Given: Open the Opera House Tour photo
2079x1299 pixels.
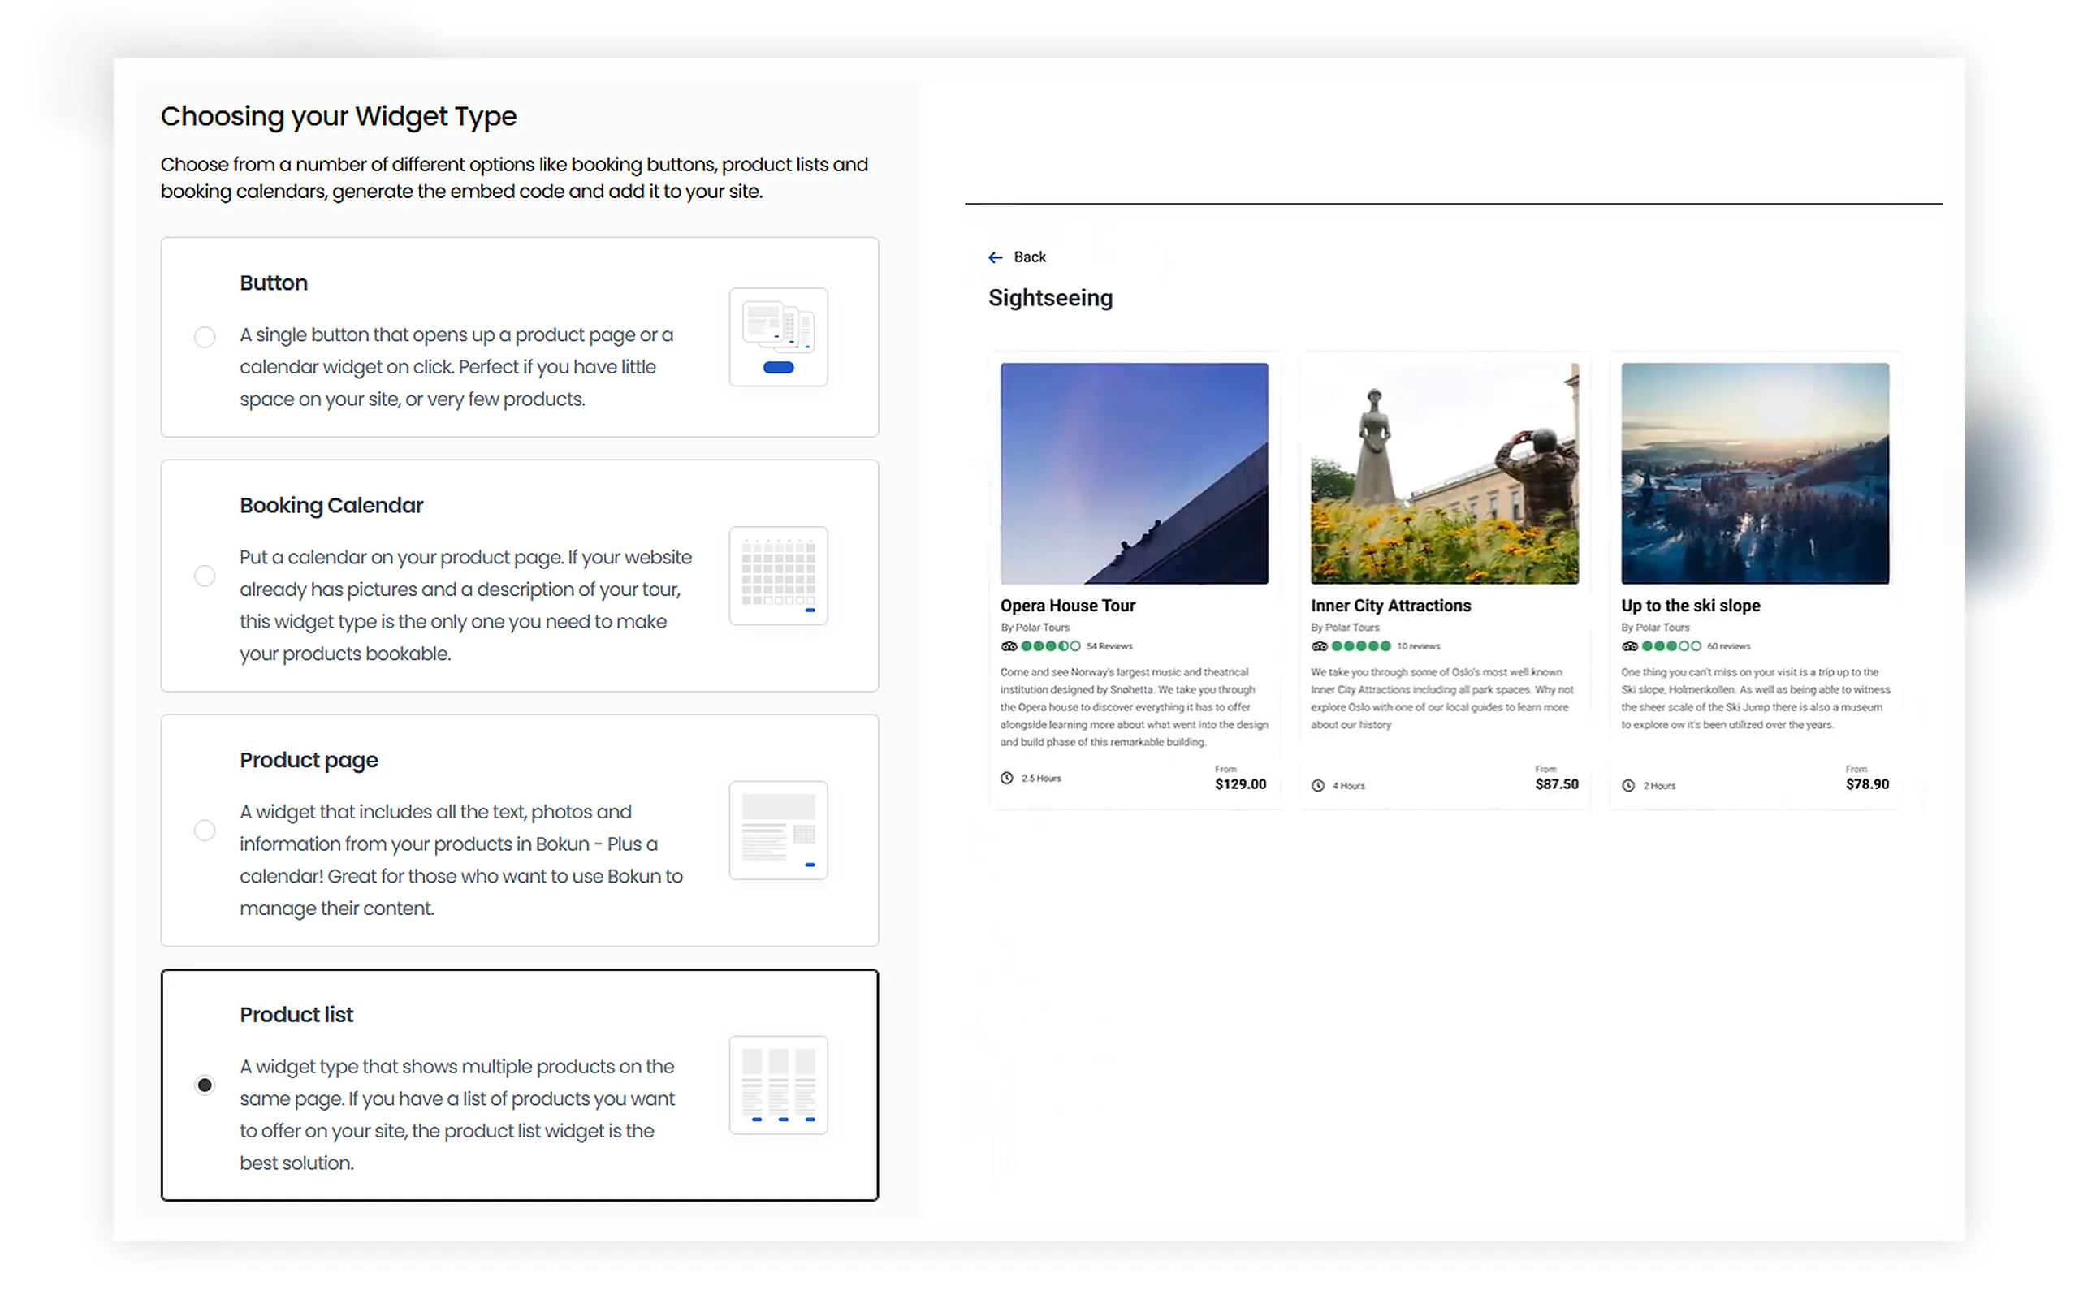Looking at the screenshot, I should click(x=1134, y=473).
